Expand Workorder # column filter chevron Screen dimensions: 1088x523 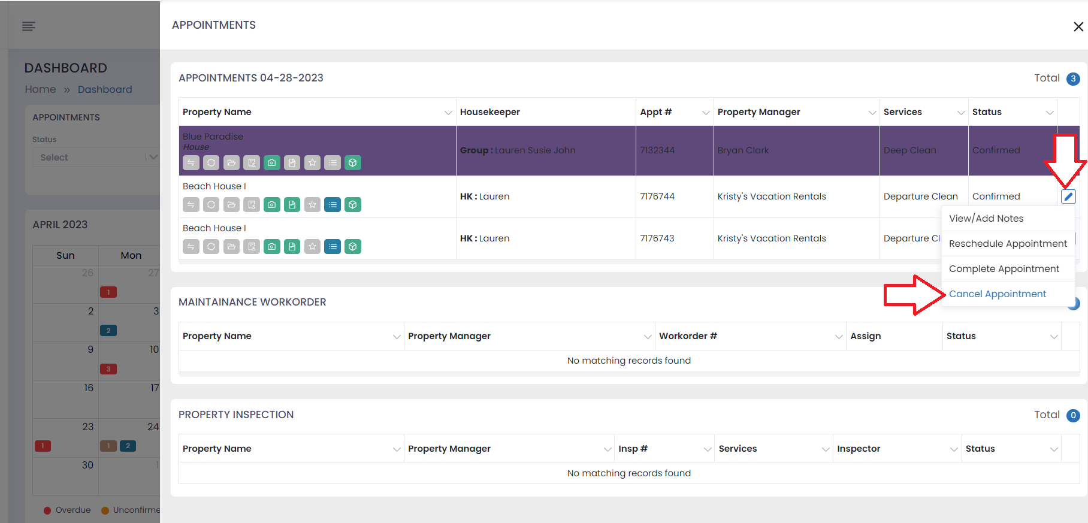pos(839,337)
